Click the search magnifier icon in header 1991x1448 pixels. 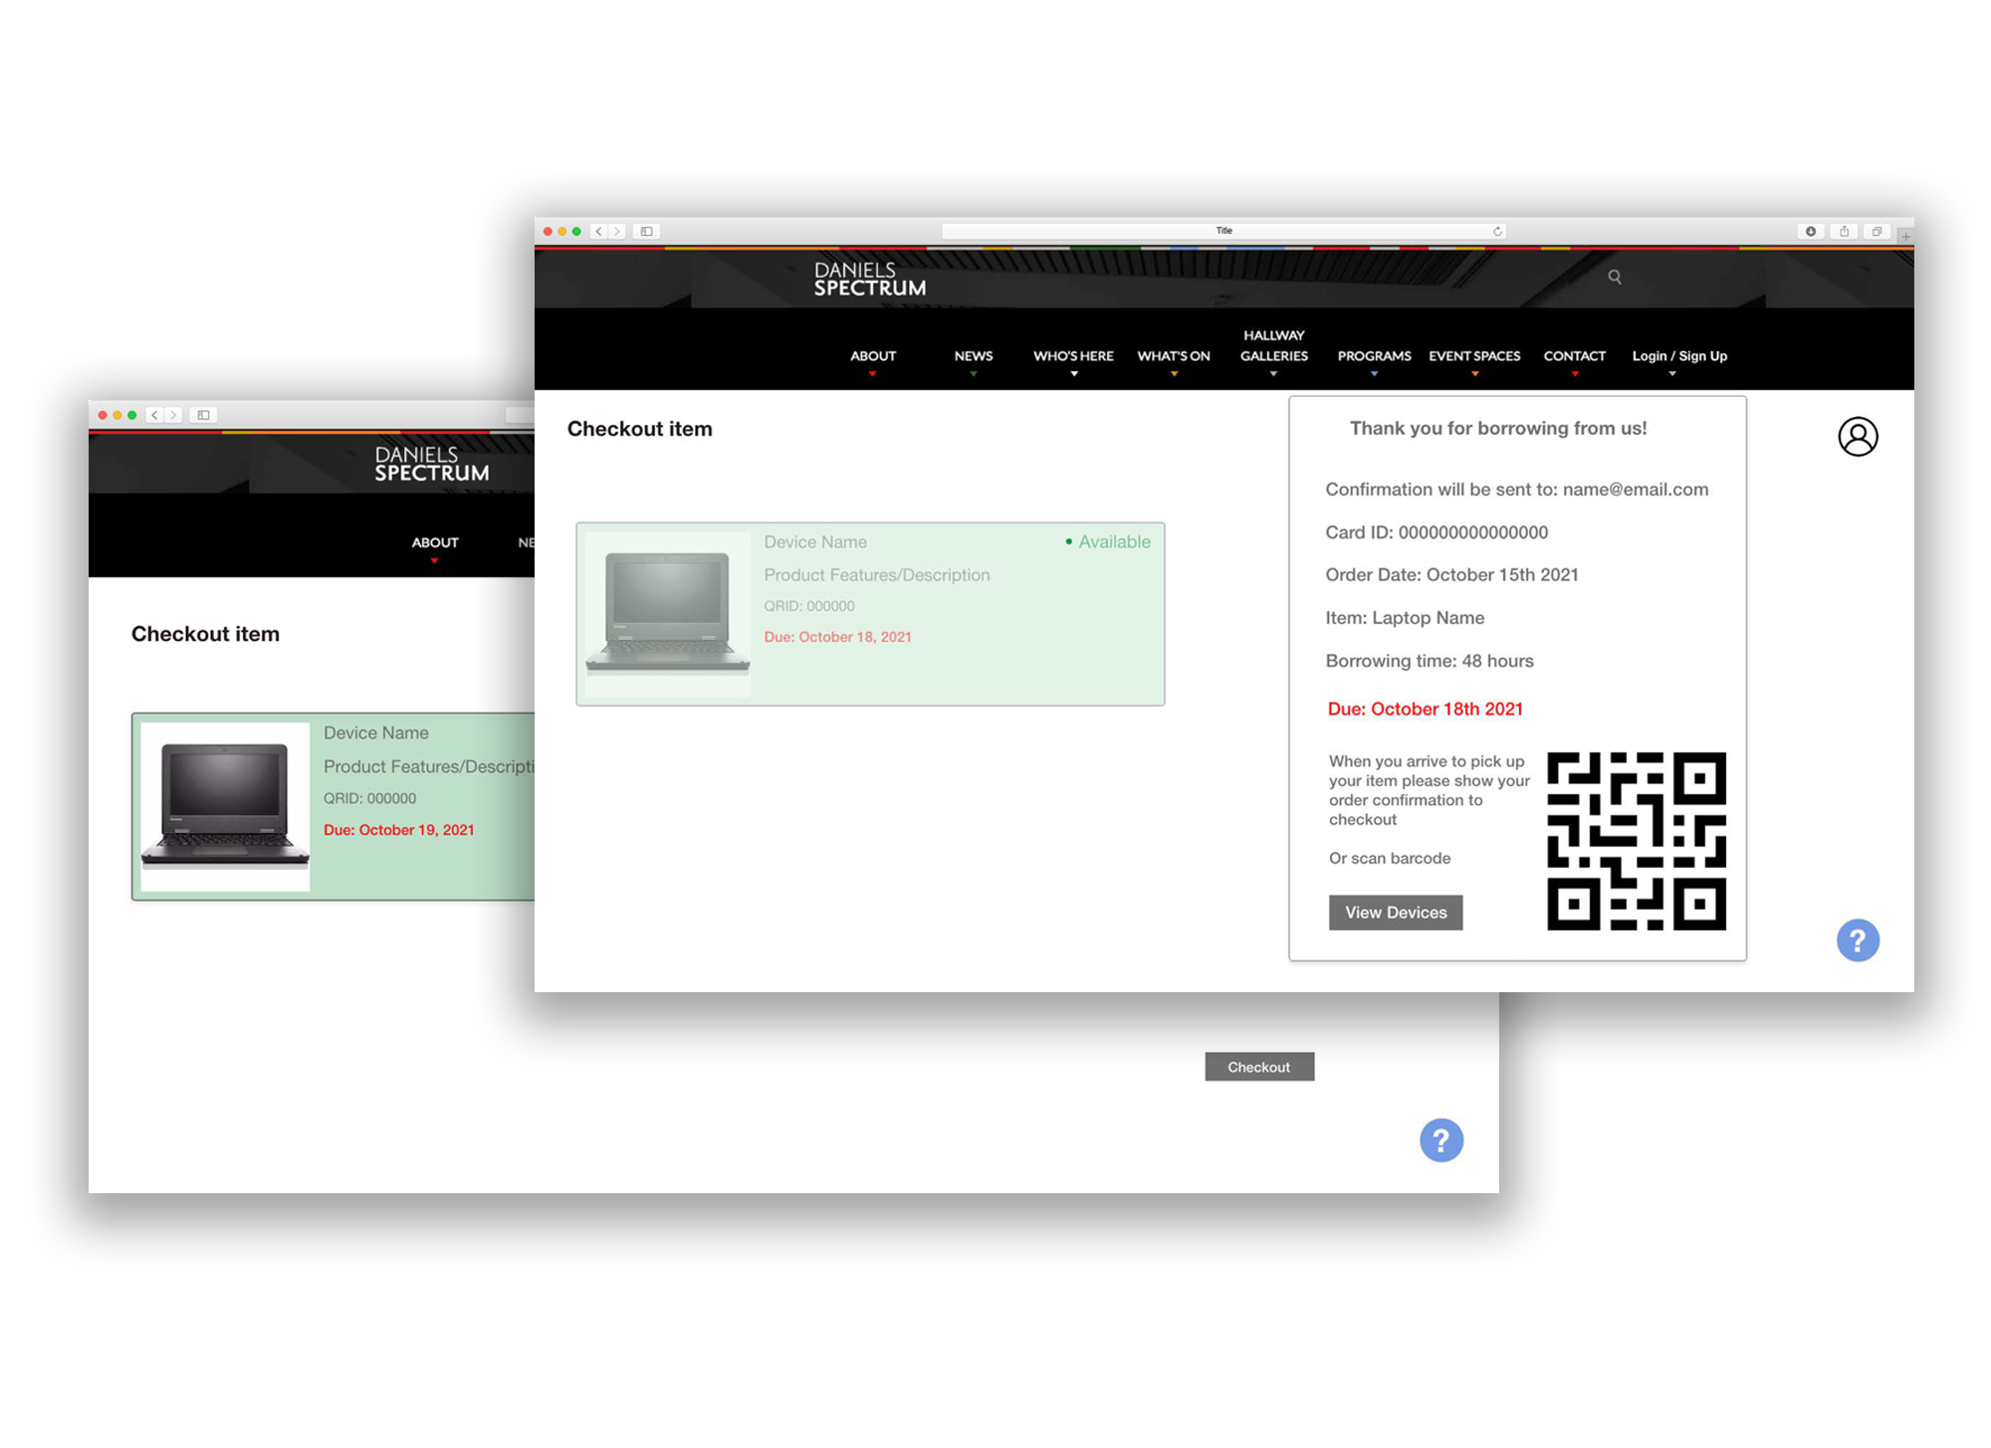(1614, 277)
